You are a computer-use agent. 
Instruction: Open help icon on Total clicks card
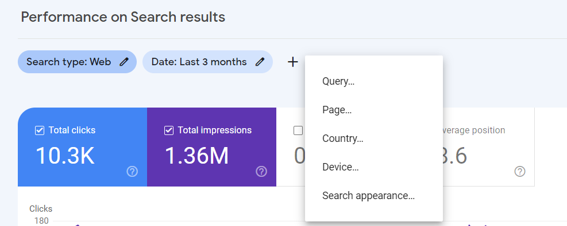click(132, 172)
